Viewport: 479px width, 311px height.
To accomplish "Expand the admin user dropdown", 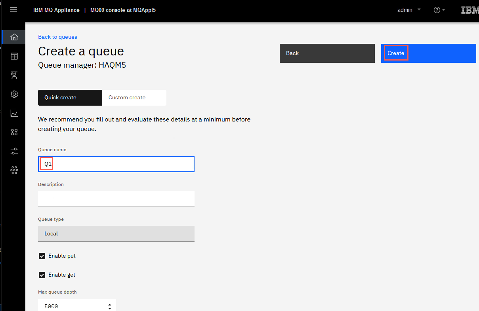I will 409,10.
